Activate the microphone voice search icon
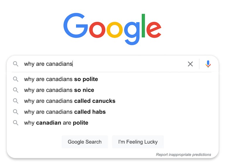This screenshot has height=167, width=225. point(208,64)
